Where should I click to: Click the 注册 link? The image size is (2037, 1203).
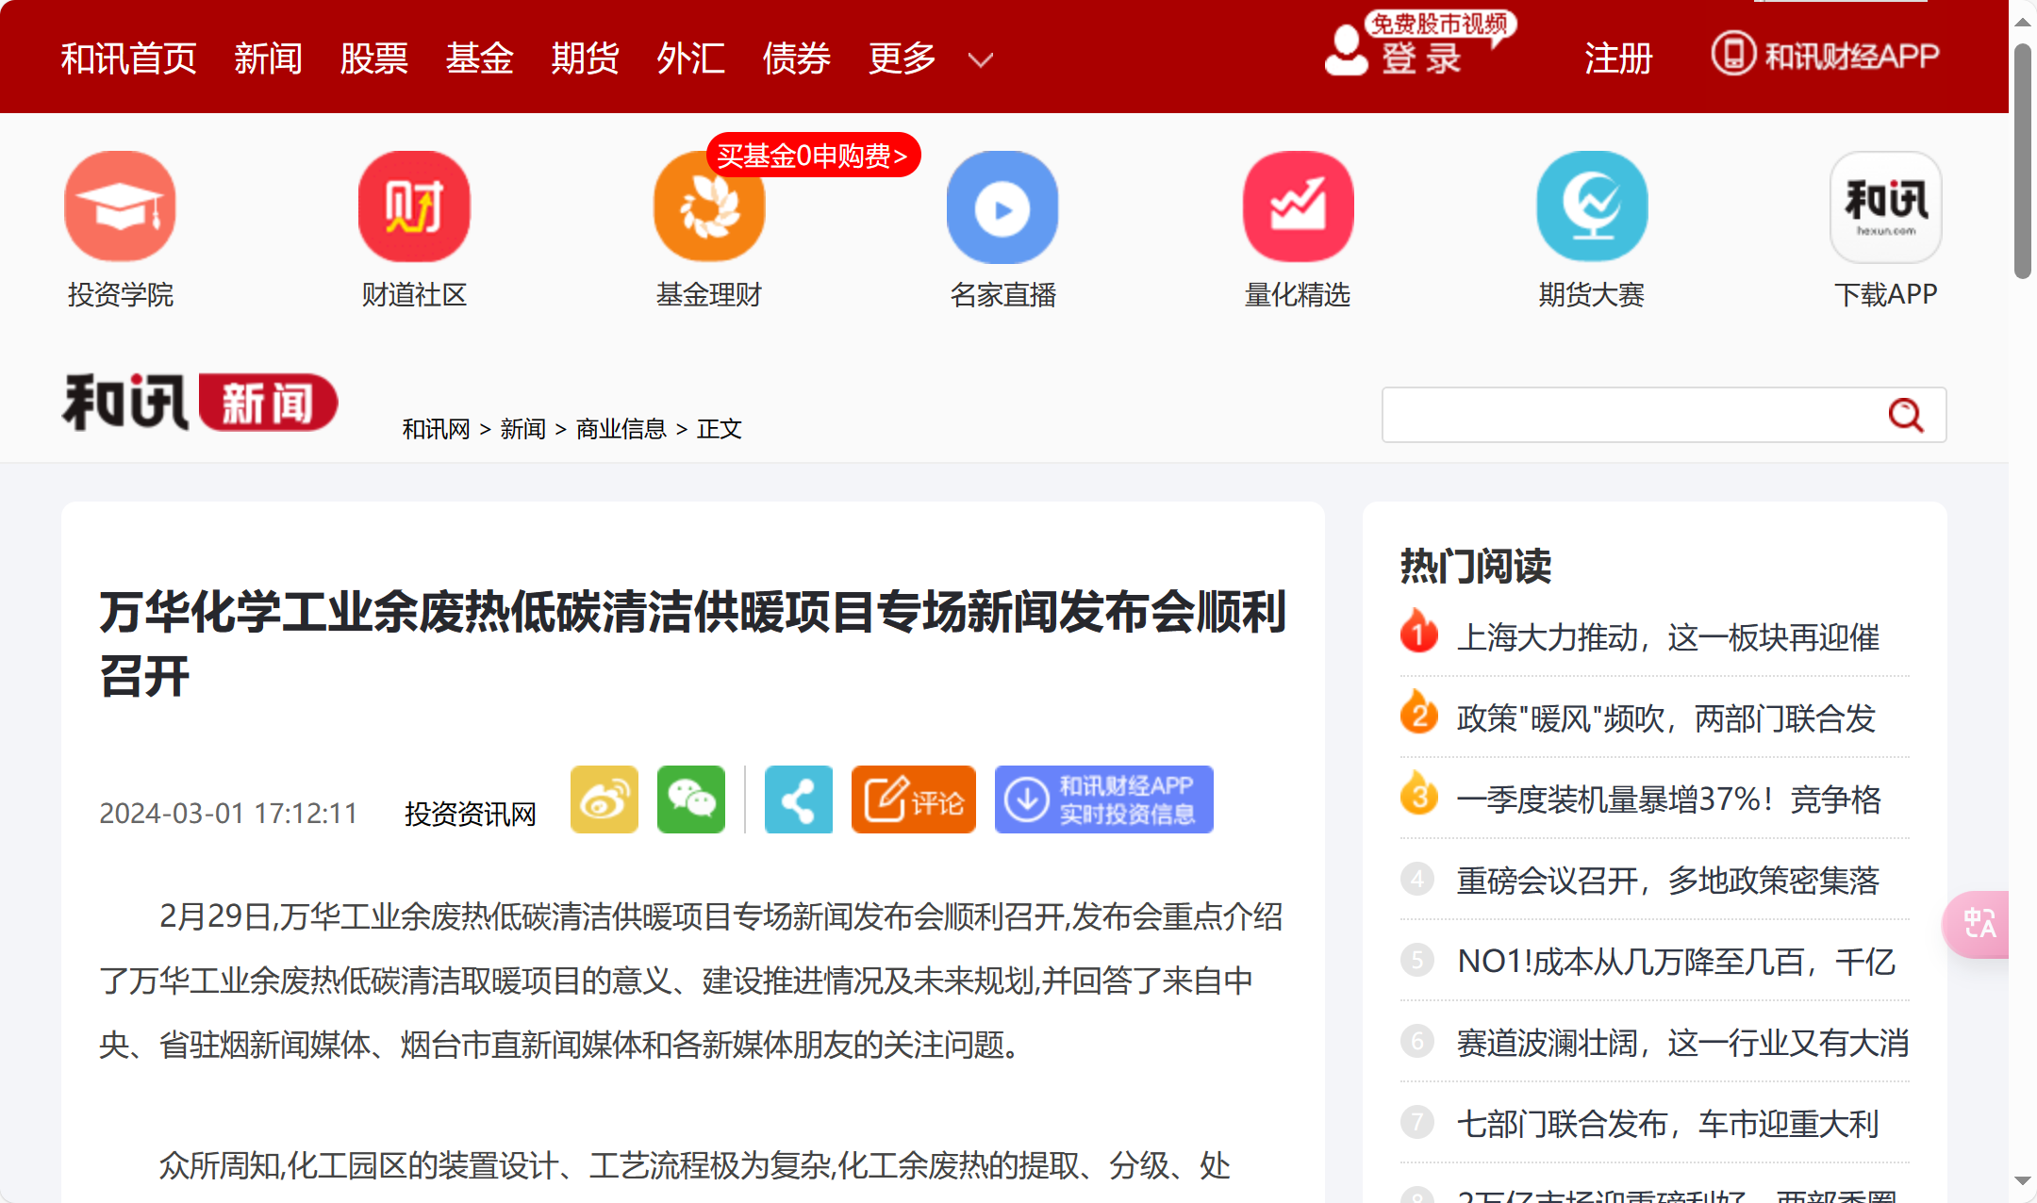[x=1618, y=58]
